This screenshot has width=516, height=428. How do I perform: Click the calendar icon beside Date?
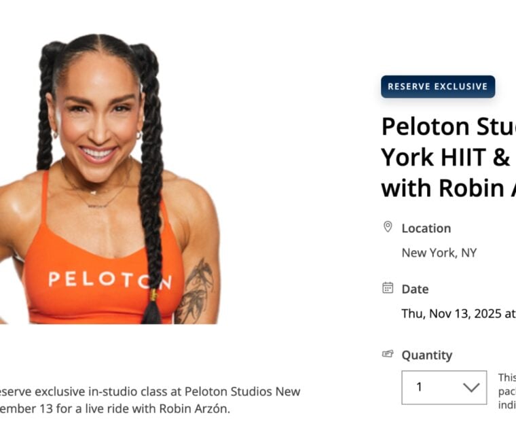[x=388, y=288]
